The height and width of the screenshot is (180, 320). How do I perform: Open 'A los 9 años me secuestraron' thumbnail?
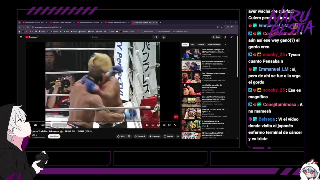[191, 66]
